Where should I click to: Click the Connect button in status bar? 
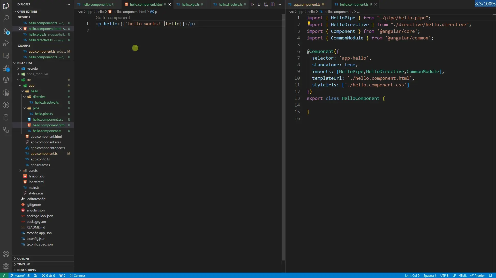77,275
